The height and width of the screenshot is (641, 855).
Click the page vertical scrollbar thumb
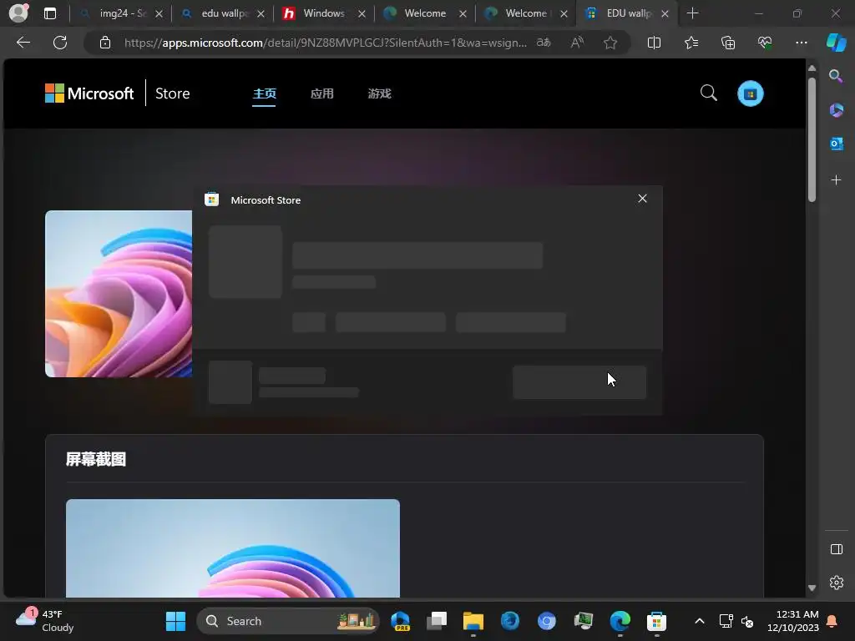[x=812, y=139]
